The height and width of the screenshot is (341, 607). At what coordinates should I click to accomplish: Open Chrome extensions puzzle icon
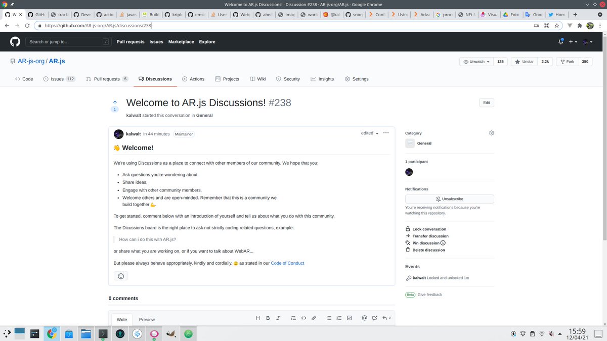[580, 25]
